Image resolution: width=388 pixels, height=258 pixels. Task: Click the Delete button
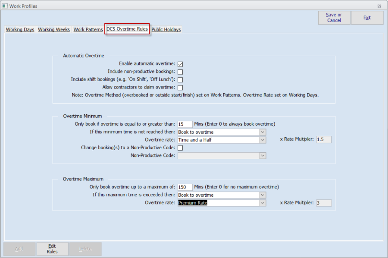85,249
